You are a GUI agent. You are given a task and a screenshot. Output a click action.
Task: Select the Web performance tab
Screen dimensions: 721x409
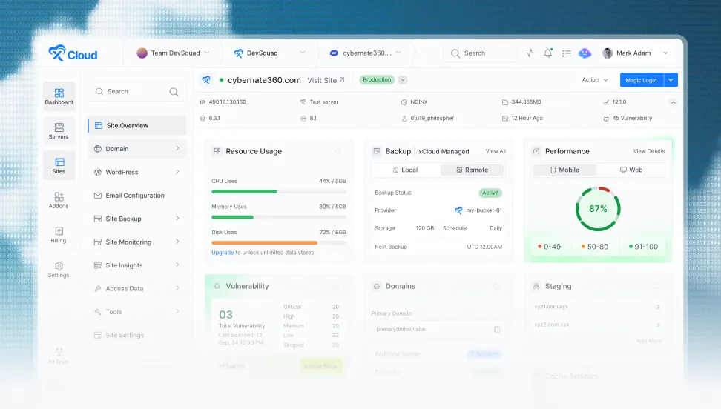pos(631,170)
